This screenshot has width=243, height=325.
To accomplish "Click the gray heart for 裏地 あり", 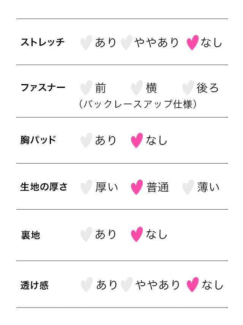I will [87, 234].
